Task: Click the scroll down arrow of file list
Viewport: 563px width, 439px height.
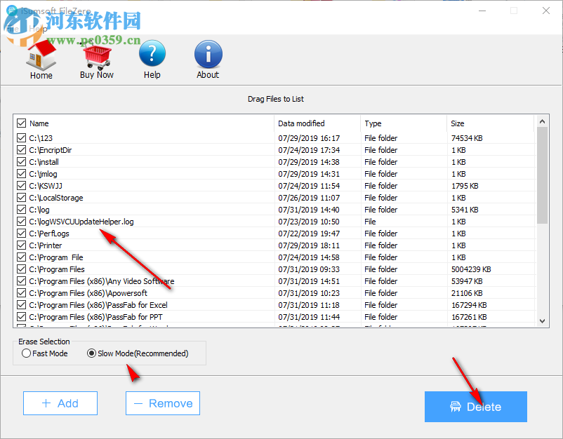Action: 541,319
